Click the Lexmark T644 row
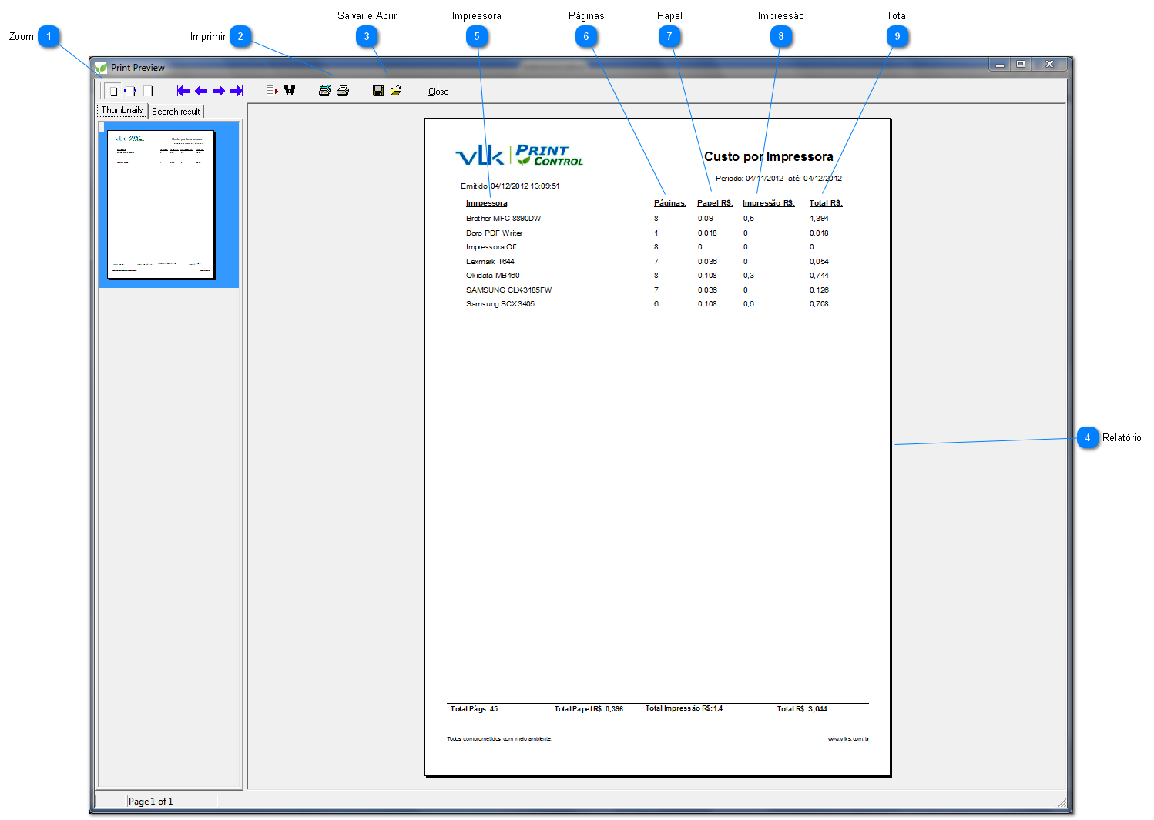 [647, 262]
